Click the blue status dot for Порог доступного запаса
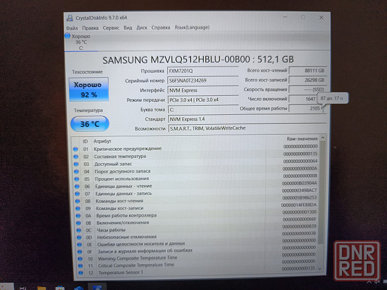This screenshot has height=290, width=387. pyautogui.click(x=76, y=172)
